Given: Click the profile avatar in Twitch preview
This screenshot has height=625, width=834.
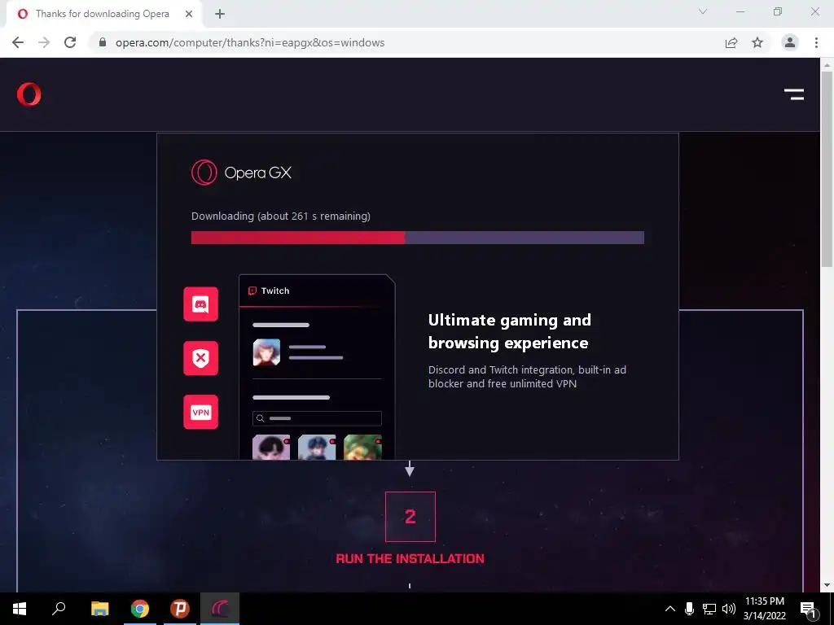Looking at the screenshot, I should pyautogui.click(x=266, y=352).
